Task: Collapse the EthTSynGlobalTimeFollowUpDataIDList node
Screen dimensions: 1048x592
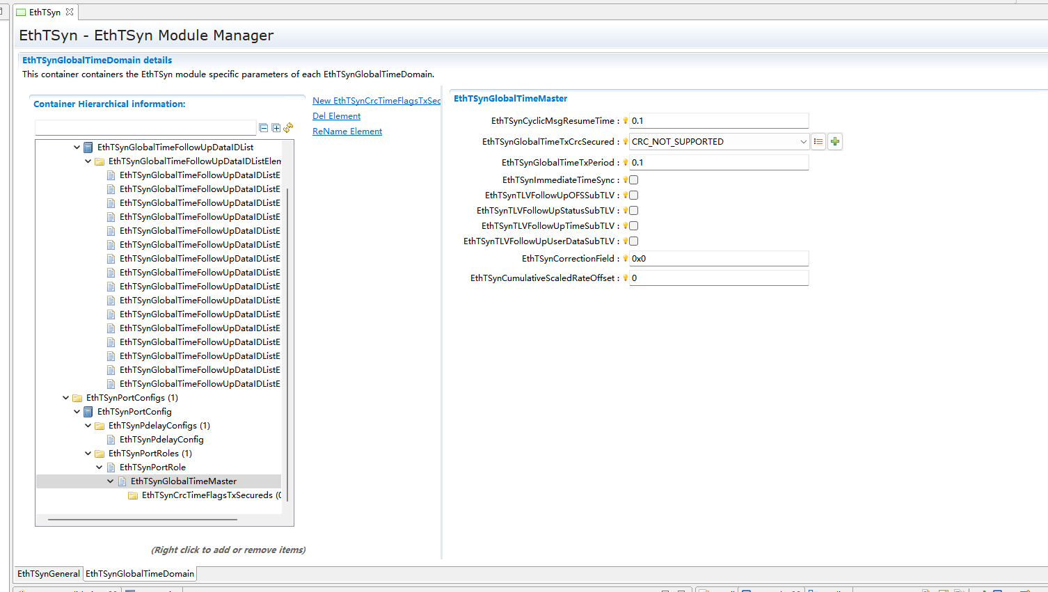Action: (x=77, y=147)
